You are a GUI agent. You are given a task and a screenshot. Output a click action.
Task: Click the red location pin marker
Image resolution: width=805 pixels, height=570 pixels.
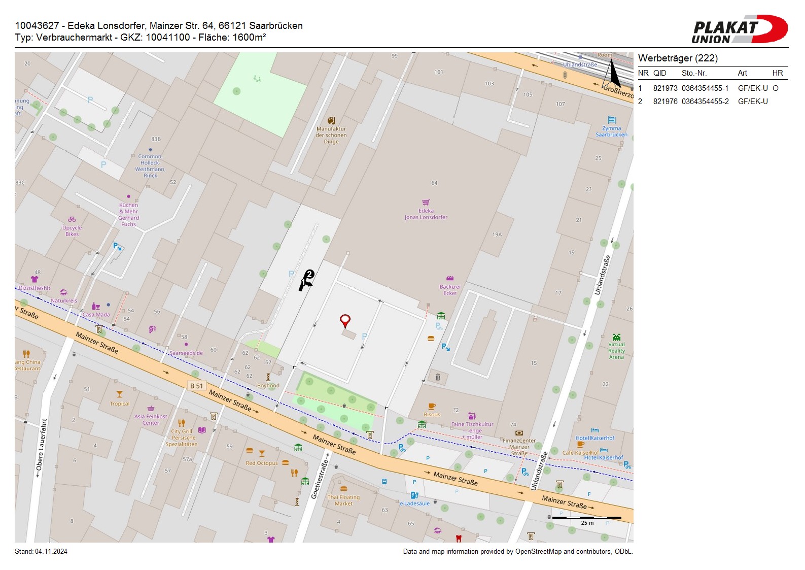(x=345, y=320)
